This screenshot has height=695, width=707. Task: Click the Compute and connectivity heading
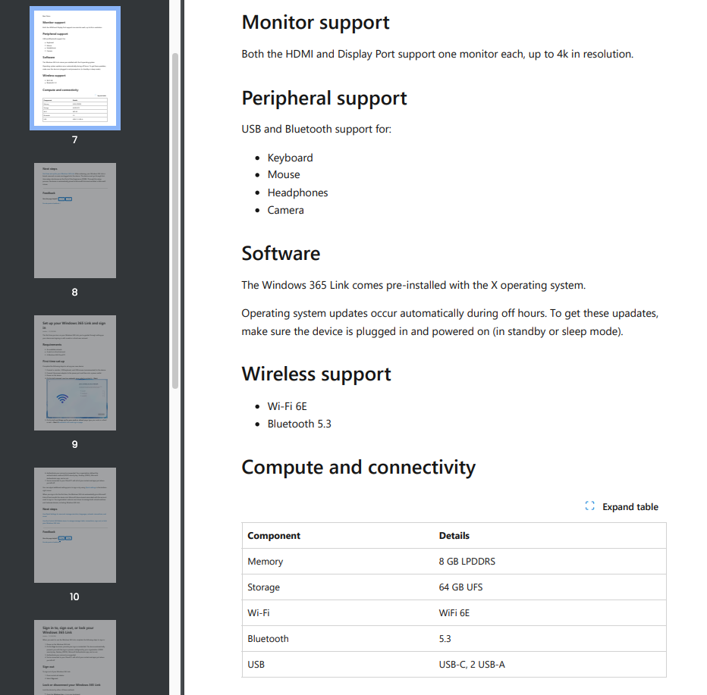(x=359, y=467)
